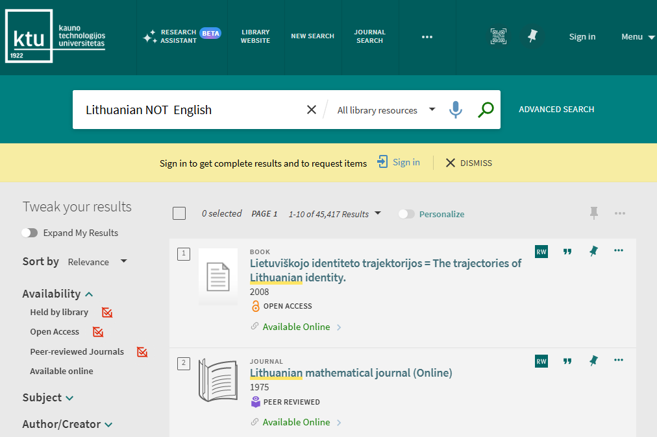The image size is (657, 437).
Task: Dismiss the sign-in notification banner
Action: 469,163
